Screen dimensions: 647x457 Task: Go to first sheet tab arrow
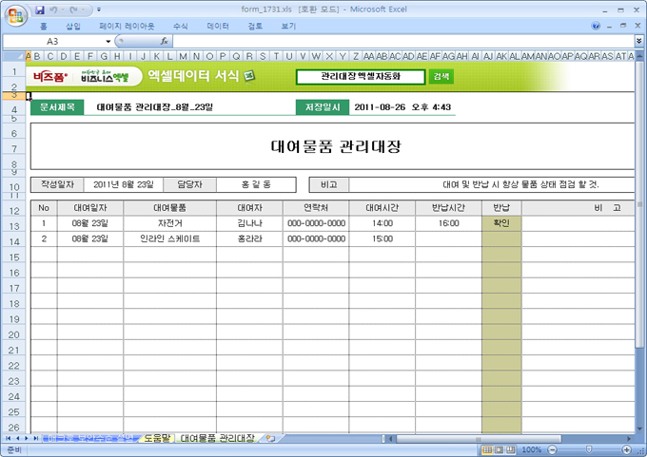coord(8,438)
